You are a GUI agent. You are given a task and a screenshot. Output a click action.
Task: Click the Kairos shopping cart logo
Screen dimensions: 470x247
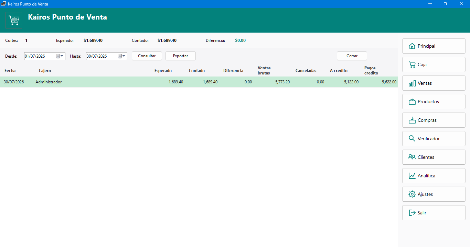(x=14, y=20)
